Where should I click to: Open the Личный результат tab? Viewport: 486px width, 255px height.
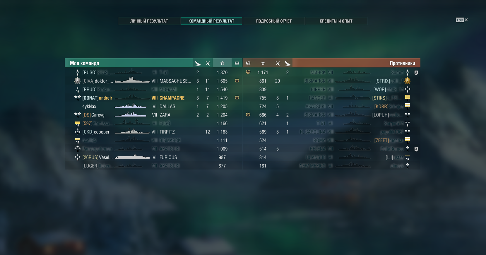pyautogui.click(x=149, y=21)
